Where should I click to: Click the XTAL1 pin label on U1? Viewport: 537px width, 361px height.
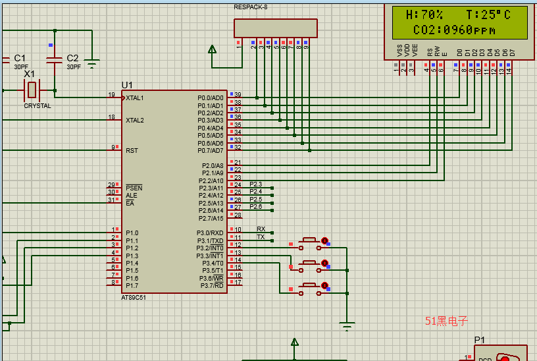click(x=135, y=98)
